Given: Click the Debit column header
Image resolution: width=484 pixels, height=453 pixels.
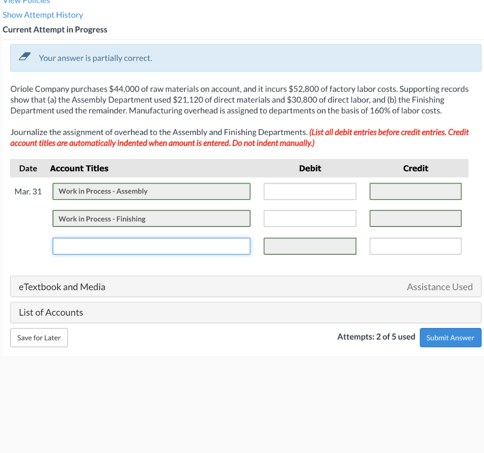Looking at the screenshot, I should (x=310, y=168).
